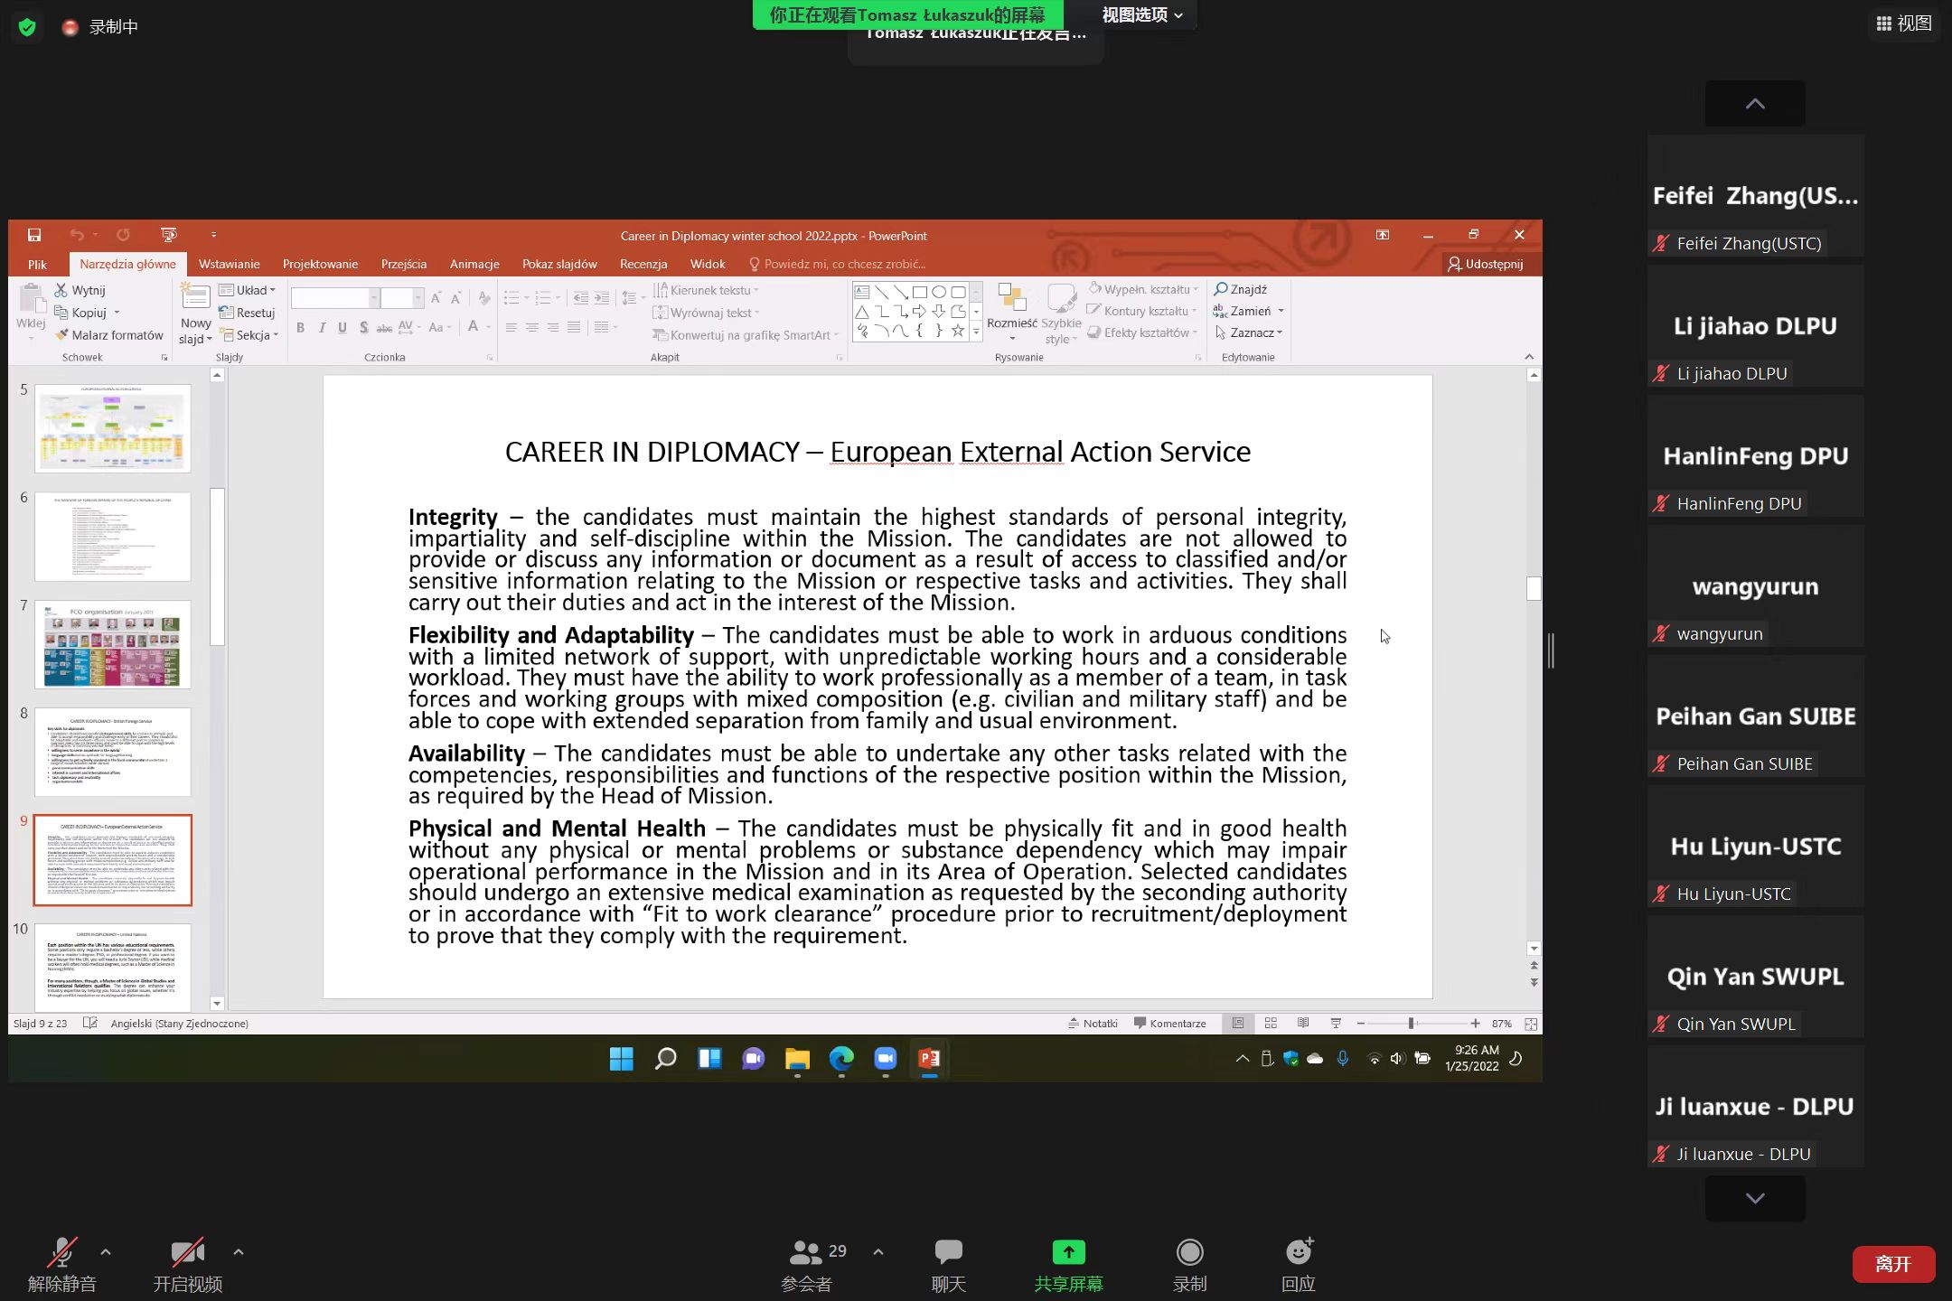Click the green 共享屏幕 share icon
Image resolution: width=1952 pixels, height=1301 pixels.
(1068, 1252)
